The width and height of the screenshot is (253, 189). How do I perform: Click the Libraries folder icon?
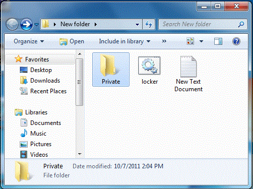19,112
